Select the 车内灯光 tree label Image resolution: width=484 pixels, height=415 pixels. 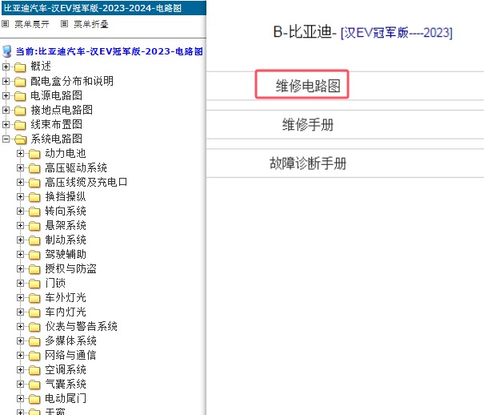(x=66, y=312)
